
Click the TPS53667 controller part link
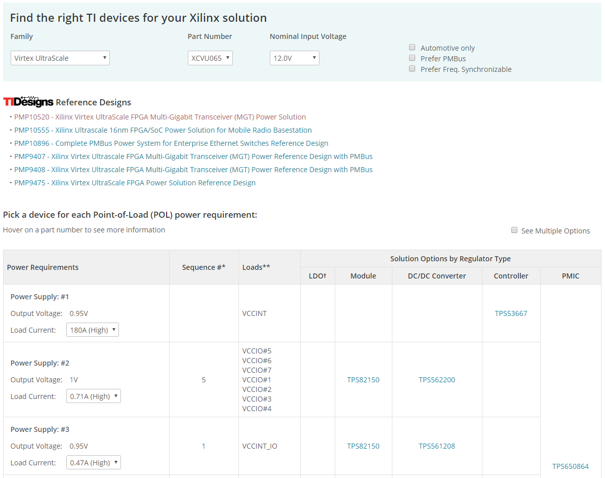tap(511, 313)
